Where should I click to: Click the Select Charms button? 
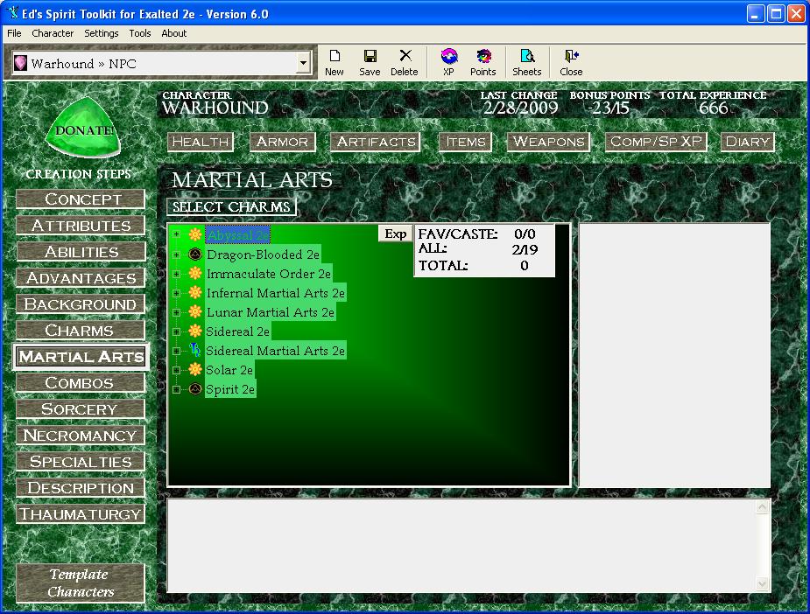231,207
